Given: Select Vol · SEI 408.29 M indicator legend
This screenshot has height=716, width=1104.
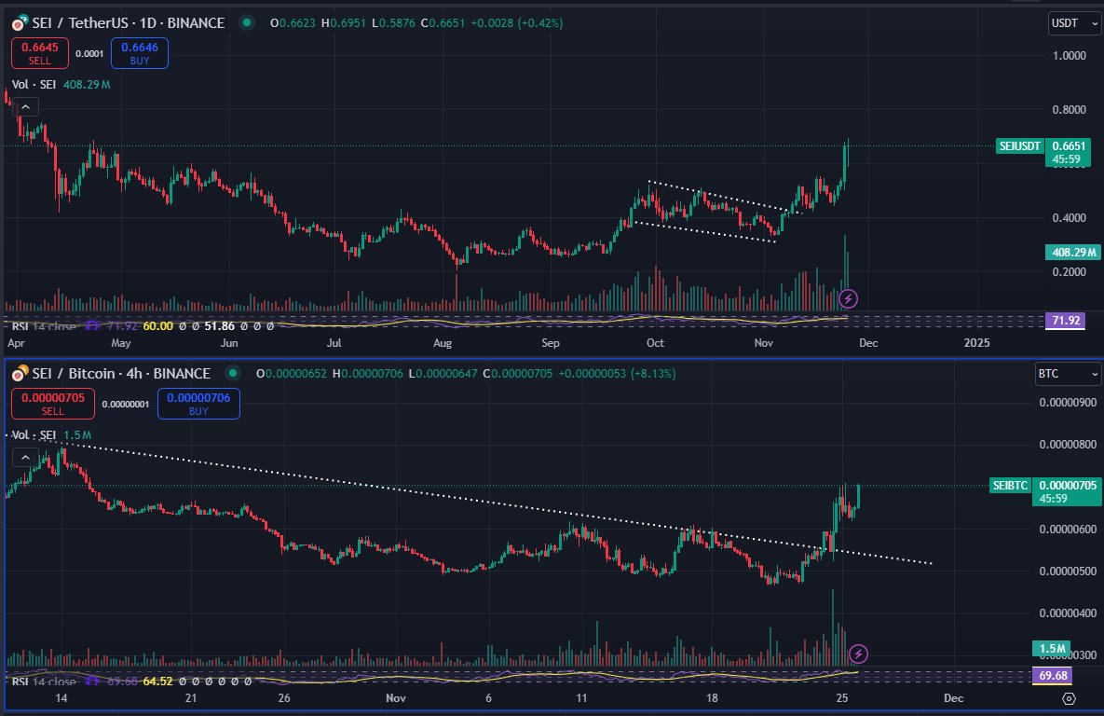Looking at the screenshot, I should point(61,85).
